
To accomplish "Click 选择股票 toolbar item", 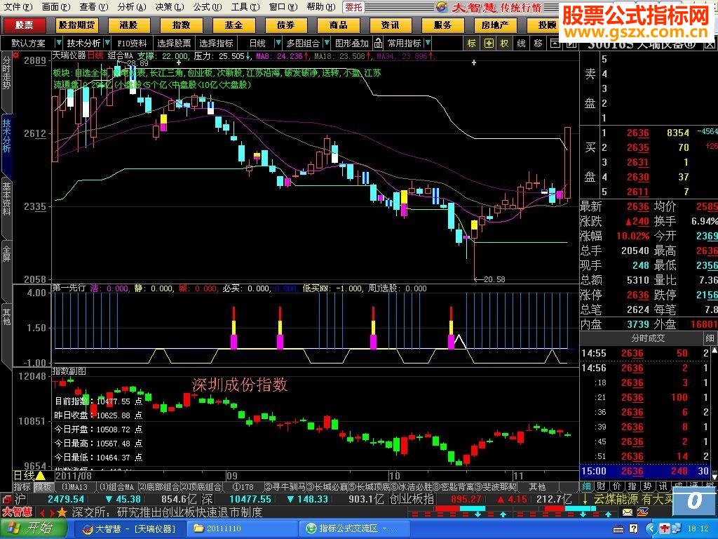I will point(174,43).
